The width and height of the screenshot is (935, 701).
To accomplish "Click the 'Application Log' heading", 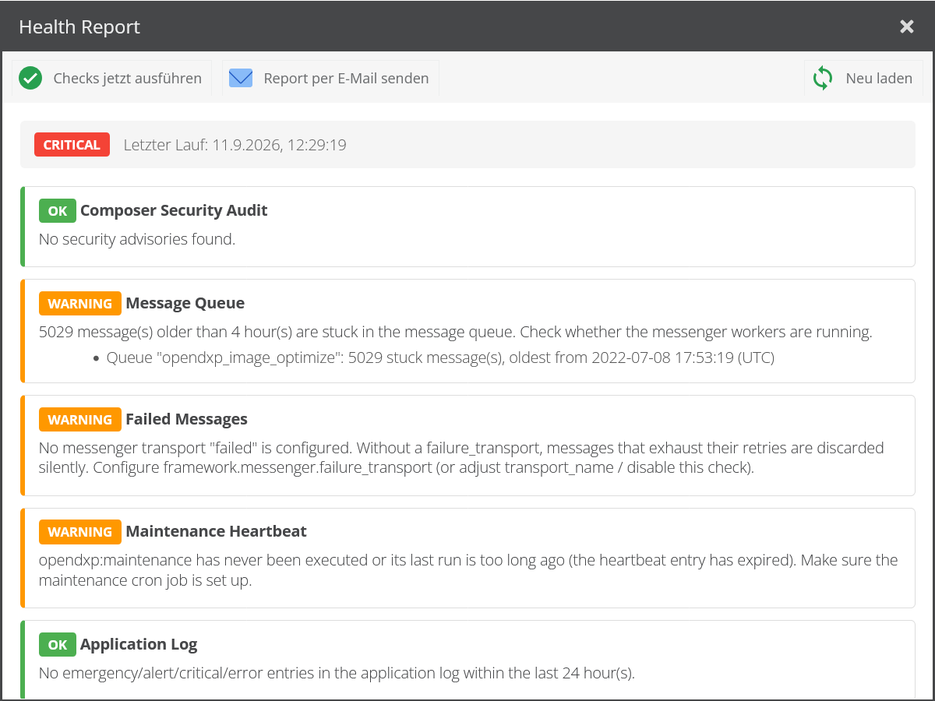I will pyautogui.click(x=139, y=644).
